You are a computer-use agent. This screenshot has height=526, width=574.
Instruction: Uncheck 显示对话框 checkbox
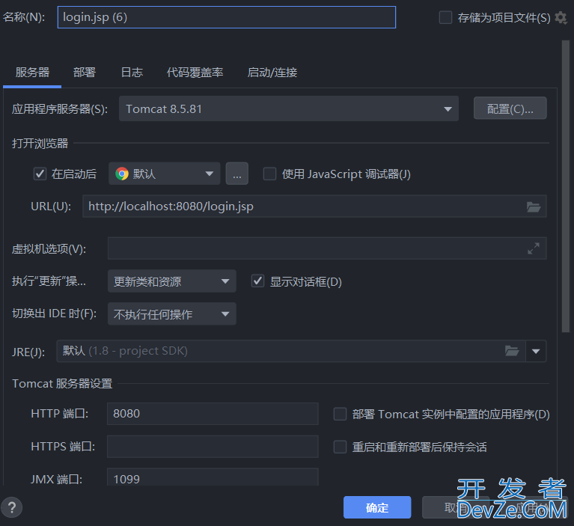(257, 281)
